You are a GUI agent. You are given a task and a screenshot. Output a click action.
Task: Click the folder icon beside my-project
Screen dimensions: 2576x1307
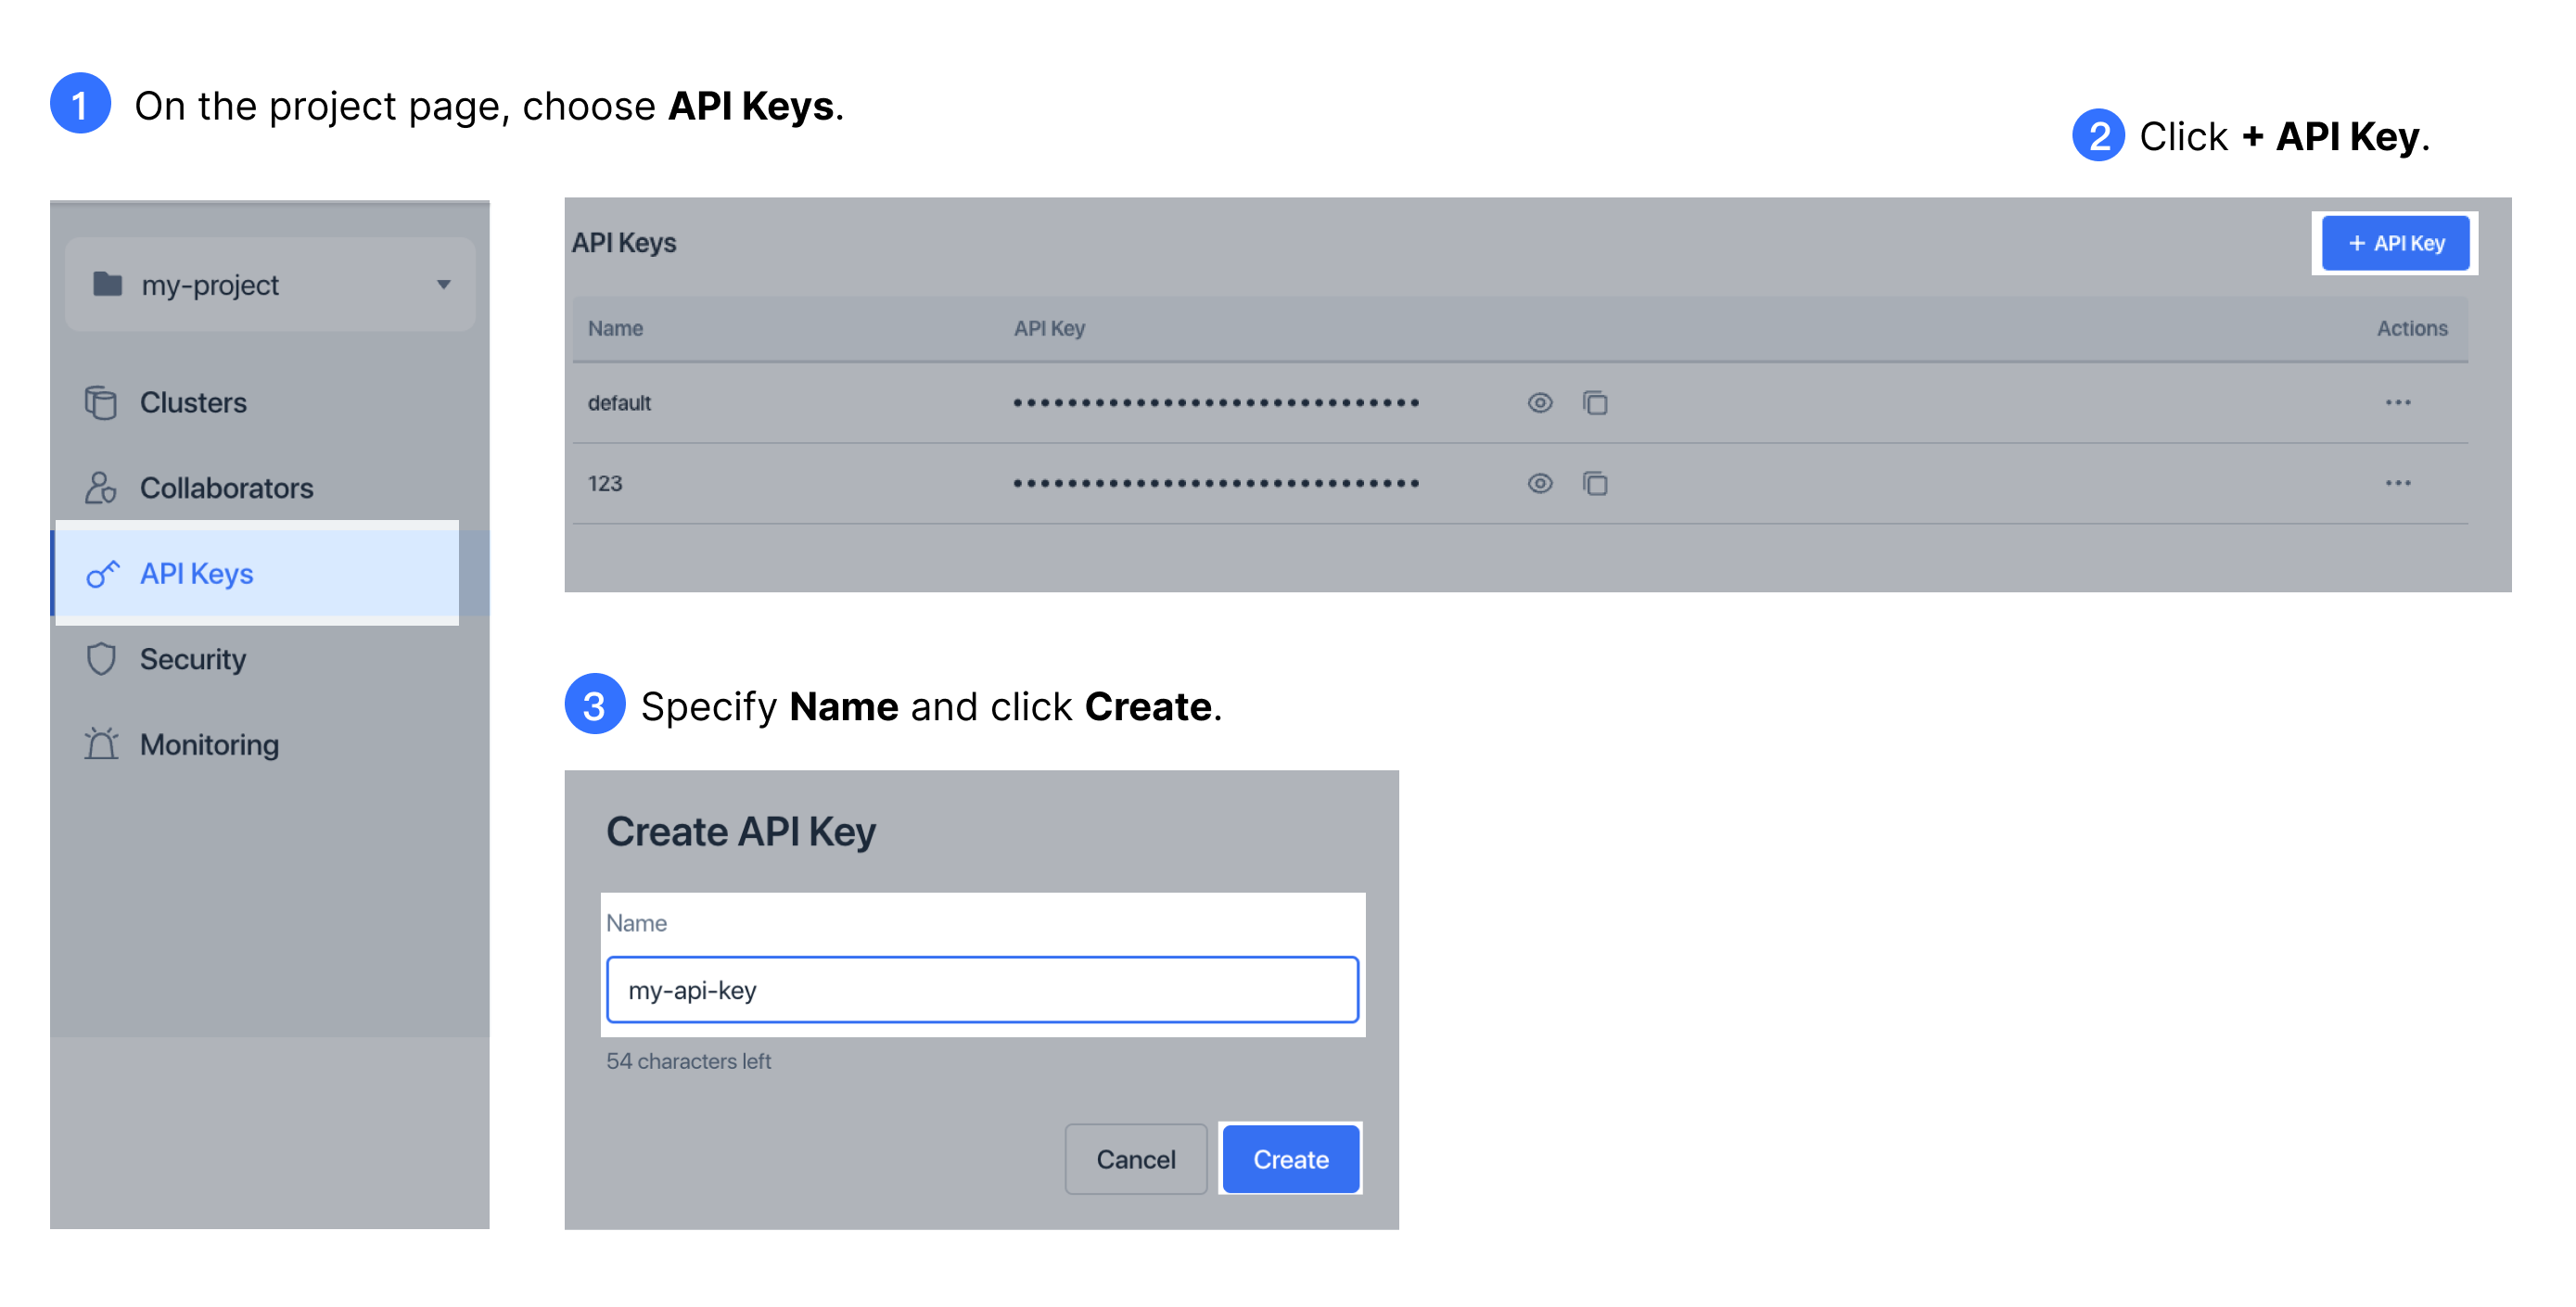pos(108,284)
